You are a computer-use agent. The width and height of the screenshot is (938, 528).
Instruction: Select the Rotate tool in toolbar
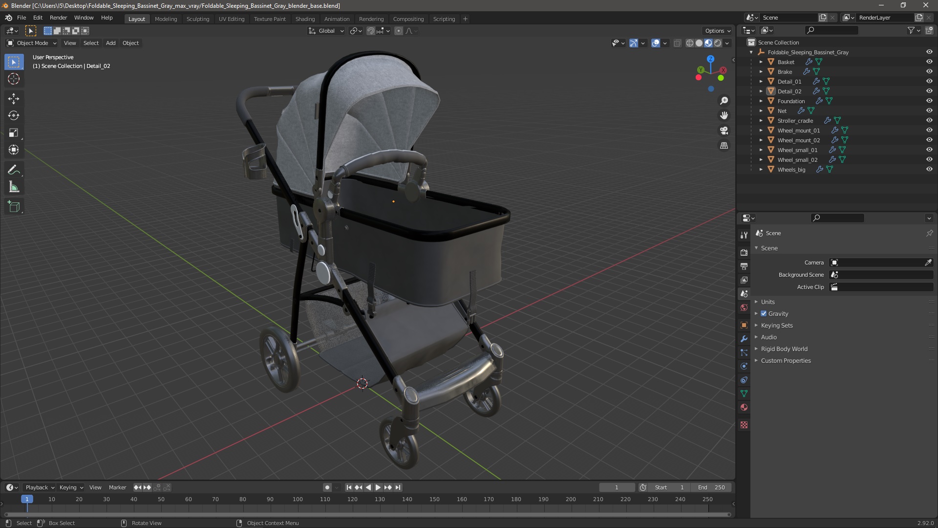(14, 116)
